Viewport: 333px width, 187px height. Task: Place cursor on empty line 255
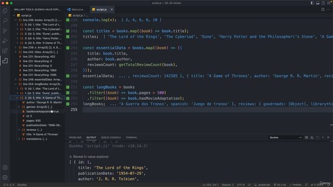point(207,110)
